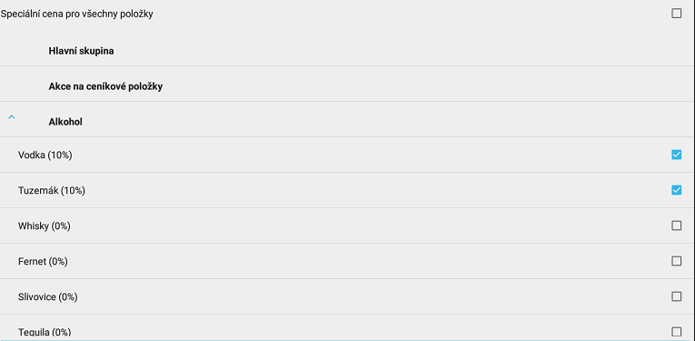Click the 10% discount value beside Tuzemák
The width and height of the screenshot is (695, 341).
[73, 191]
